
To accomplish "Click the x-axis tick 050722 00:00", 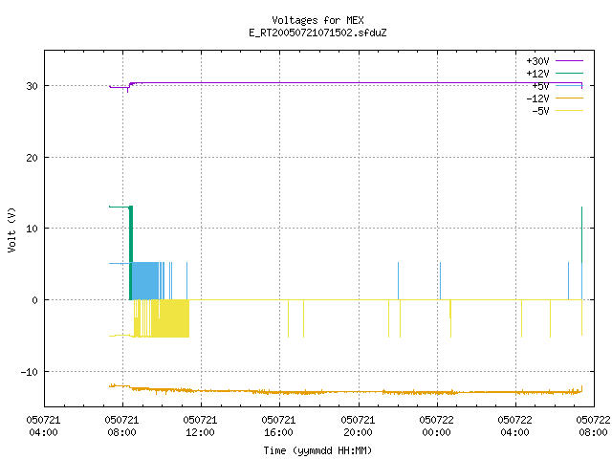I will pyautogui.click(x=436, y=426).
